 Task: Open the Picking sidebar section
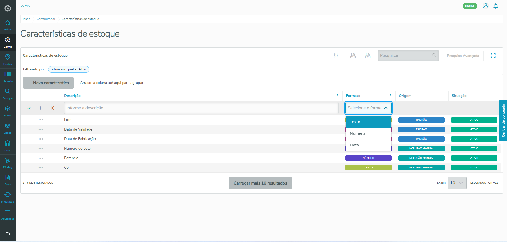[8, 163]
